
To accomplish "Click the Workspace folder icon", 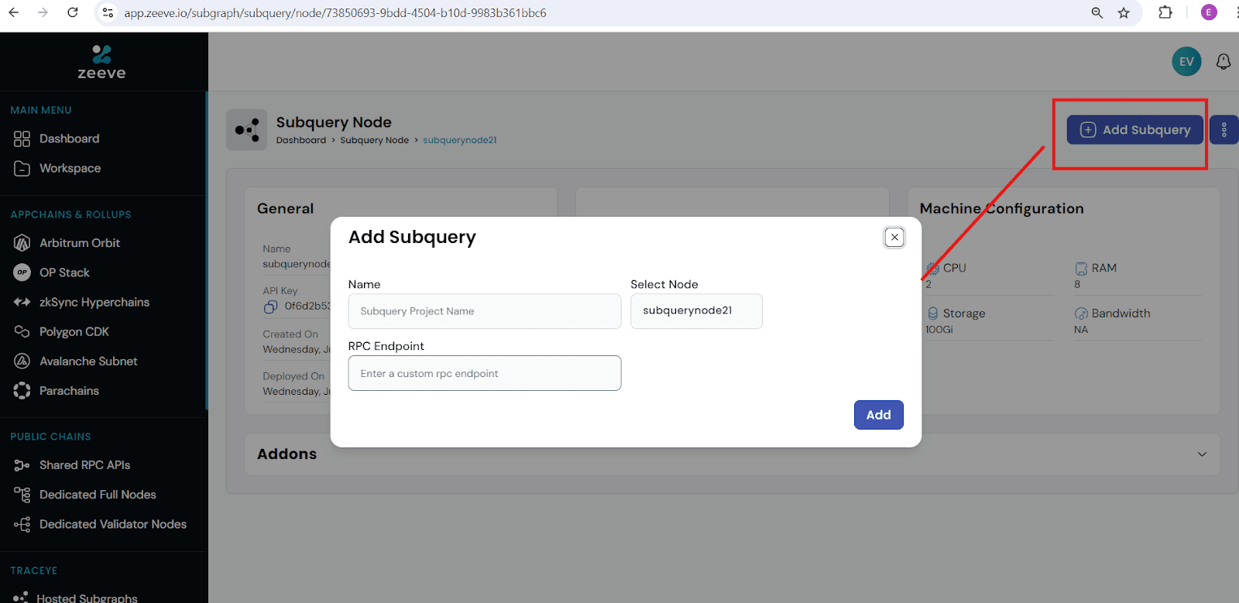I will tap(22, 168).
